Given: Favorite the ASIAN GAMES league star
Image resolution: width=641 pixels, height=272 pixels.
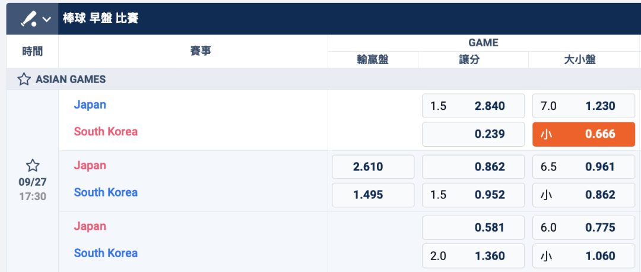Looking at the screenshot, I should [24, 79].
